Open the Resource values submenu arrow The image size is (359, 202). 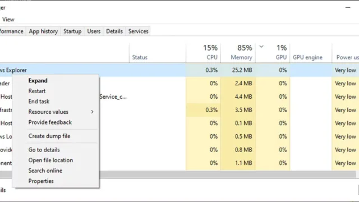click(x=92, y=112)
